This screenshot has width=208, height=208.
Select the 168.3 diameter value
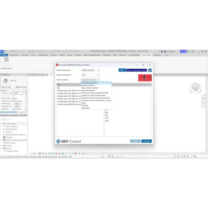pyautogui.click(x=107, y=121)
